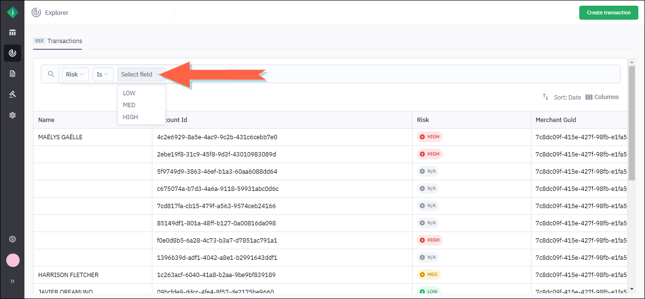Click the green diamond logo icon
This screenshot has height=299, width=645.
[x=12, y=12]
